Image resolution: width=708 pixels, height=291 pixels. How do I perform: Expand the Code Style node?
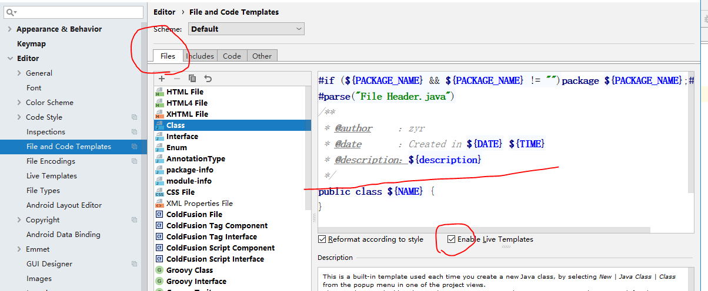[x=19, y=117]
